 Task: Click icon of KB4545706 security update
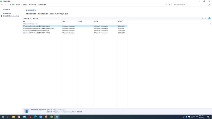click(x=24, y=29)
